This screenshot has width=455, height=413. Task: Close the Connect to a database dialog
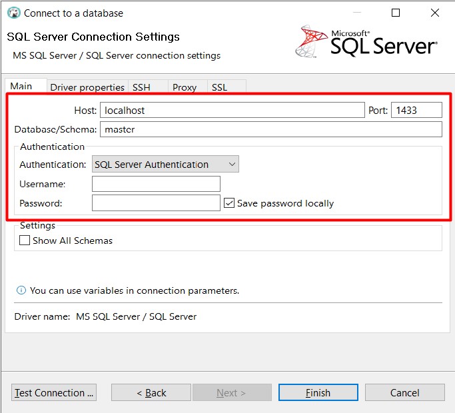pyautogui.click(x=435, y=13)
